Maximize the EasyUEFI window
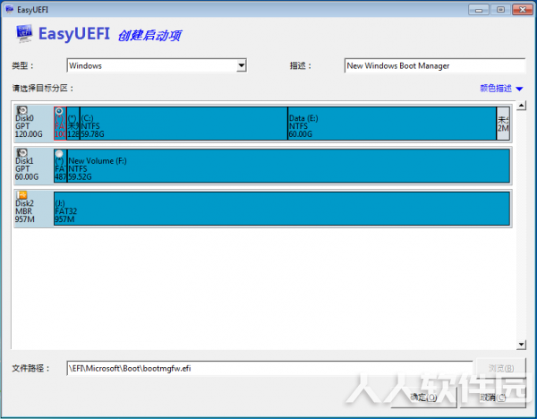The height and width of the screenshot is (419, 537). click(500, 10)
